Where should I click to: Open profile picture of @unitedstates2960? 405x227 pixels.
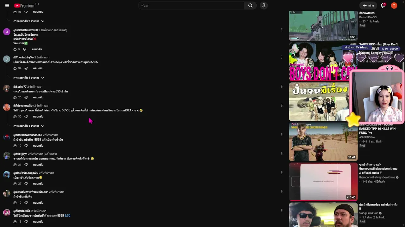point(7,32)
